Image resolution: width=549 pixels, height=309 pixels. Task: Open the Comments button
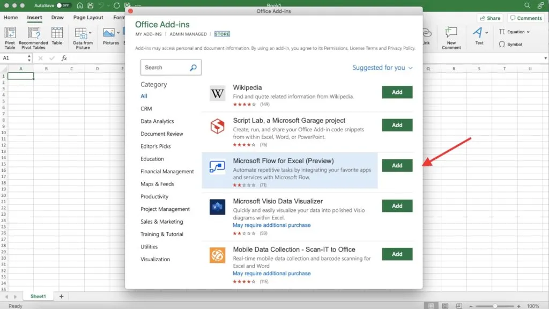pyautogui.click(x=526, y=18)
